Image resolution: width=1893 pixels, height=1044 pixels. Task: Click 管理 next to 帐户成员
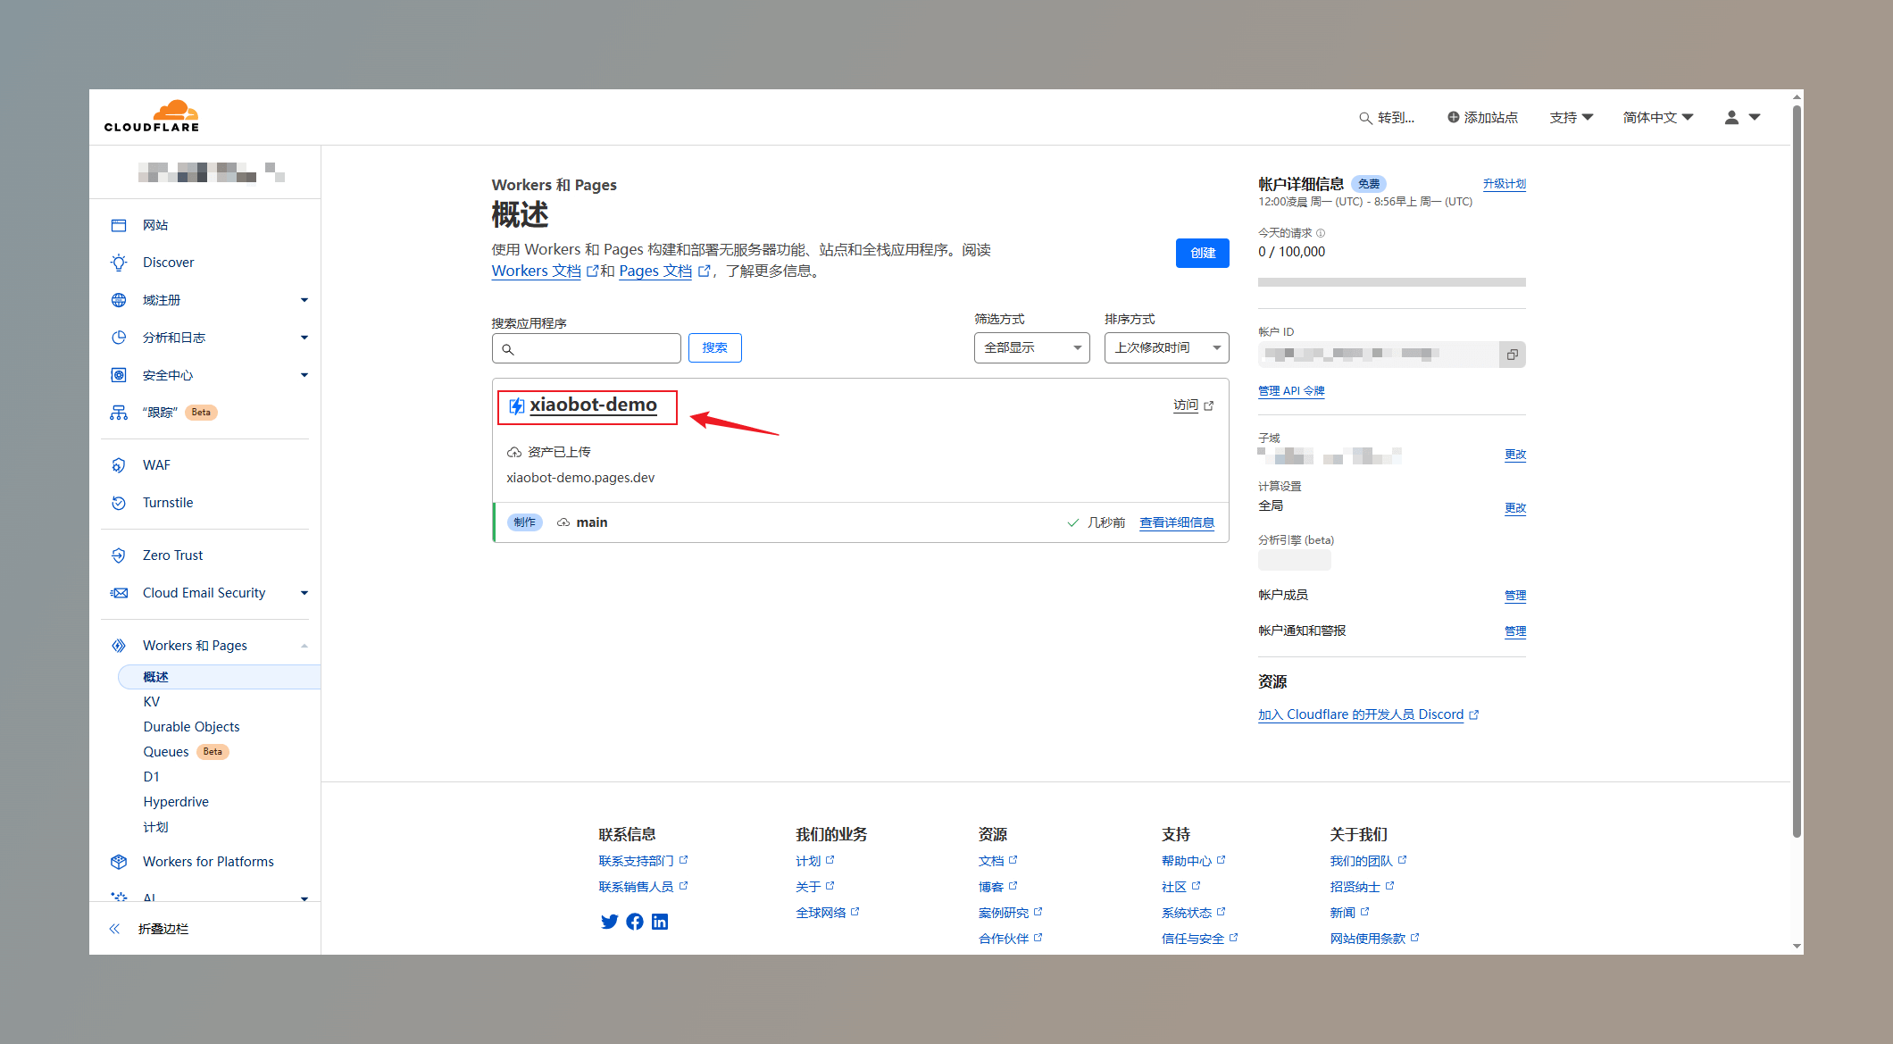coord(1515,596)
